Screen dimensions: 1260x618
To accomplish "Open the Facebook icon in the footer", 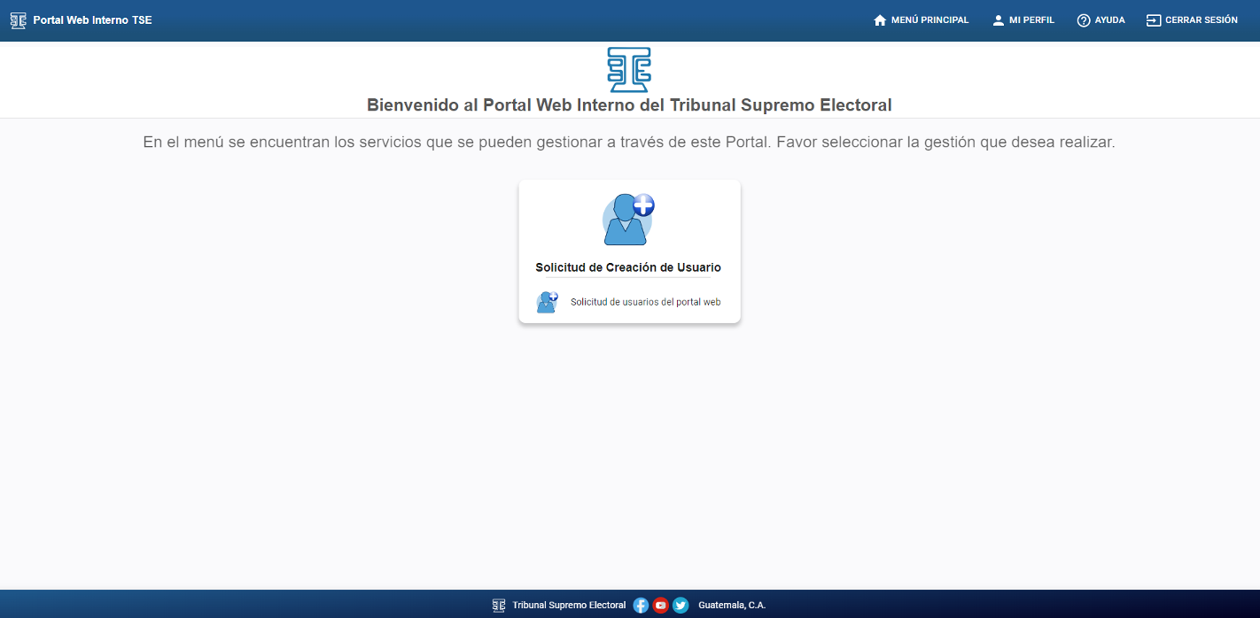I will [x=642, y=606].
